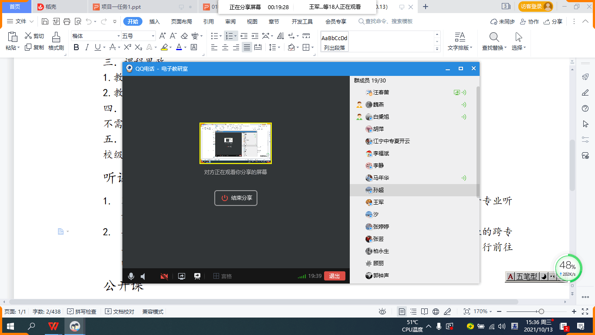The width and height of the screenshot is (595, 335).
Task: Open Windows search from taskbar
Action: point(31,326)
